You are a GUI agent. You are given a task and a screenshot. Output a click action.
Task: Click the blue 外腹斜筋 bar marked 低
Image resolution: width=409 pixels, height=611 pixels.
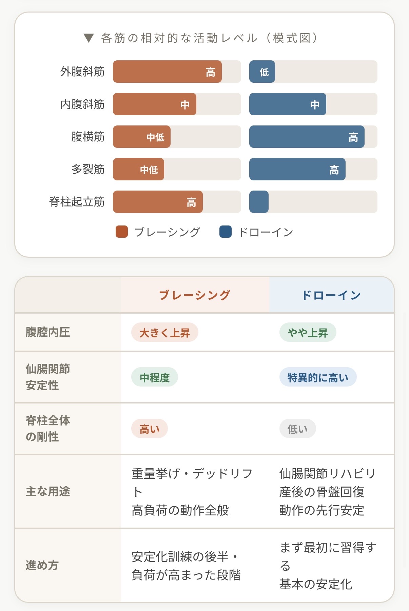262,72
